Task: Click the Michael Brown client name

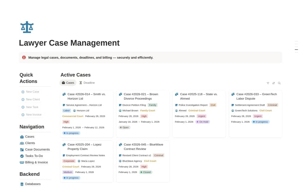Action: [x=130, y=111]
